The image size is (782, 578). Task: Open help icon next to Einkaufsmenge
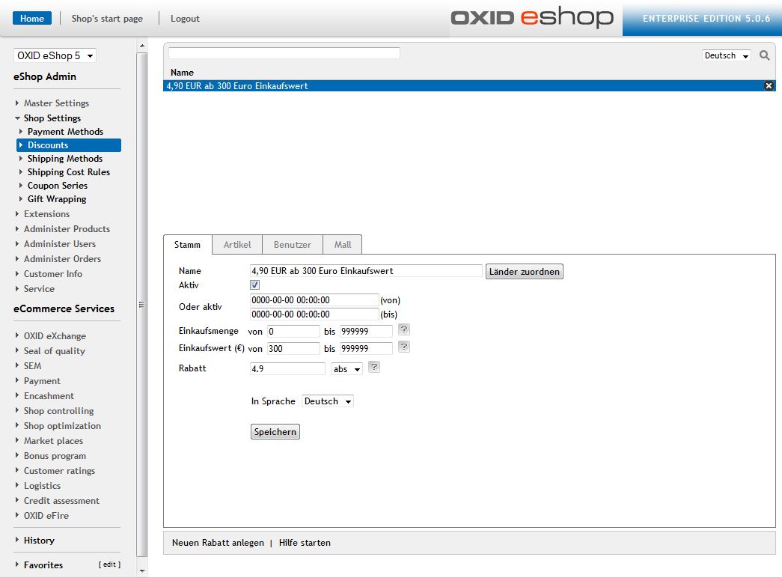pyautogui.click(x=404, y=329)
